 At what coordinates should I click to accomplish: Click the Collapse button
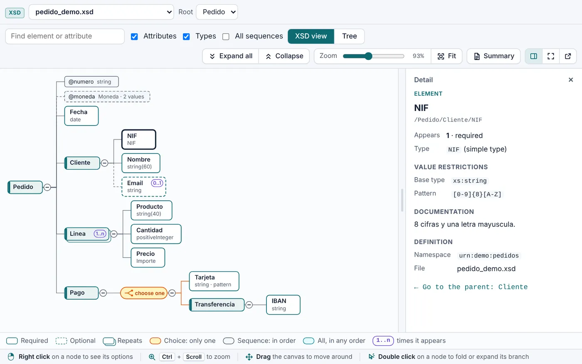click(284, 56)
